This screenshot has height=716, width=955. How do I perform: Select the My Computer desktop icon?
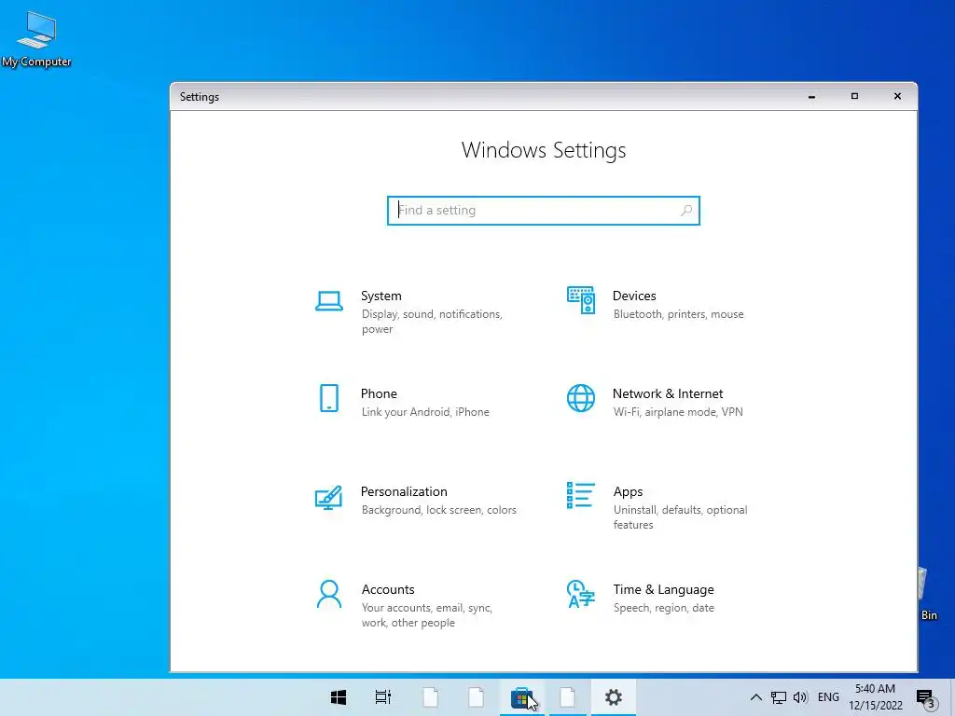[36, 39]
